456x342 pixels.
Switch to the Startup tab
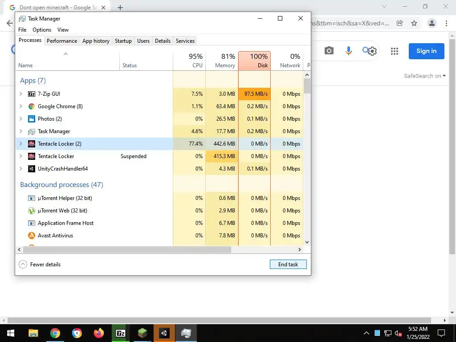pos(123,41)
